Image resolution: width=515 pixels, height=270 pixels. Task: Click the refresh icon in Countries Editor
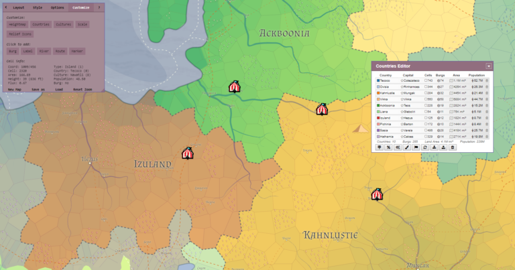click(425, 147)
